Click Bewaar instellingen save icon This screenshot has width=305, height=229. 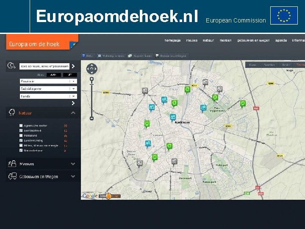coord(157,56)
